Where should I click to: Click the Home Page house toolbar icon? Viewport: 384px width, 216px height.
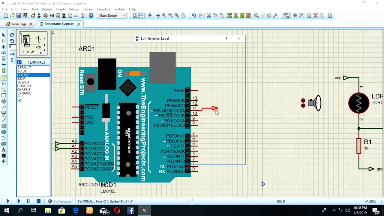click(x=33, y=16)
